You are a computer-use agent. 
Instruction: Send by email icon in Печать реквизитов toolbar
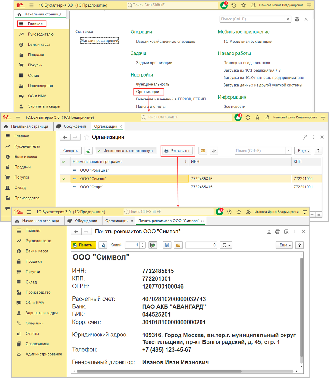pyautogui.click(x=178, y=245)
